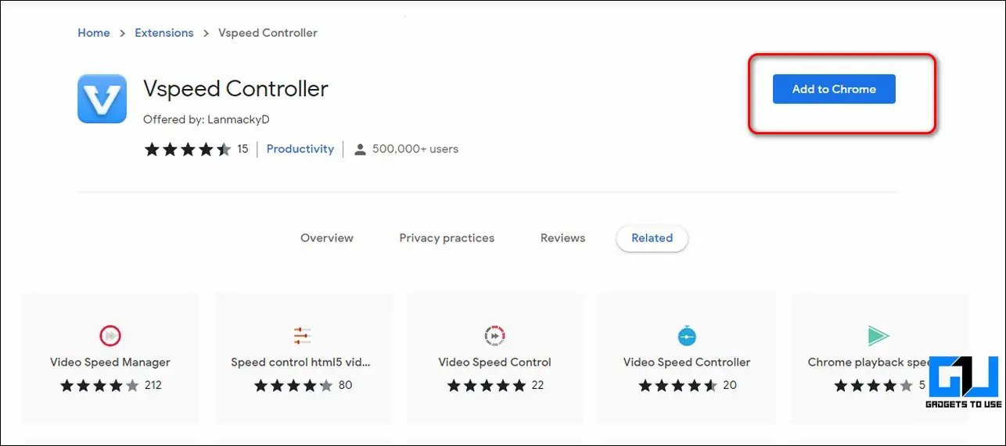Click the 212 rating count
This screenshot has height=446, width=1006.
153,385
